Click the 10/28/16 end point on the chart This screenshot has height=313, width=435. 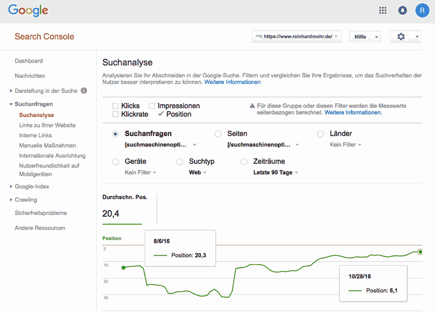pos(420,251)
